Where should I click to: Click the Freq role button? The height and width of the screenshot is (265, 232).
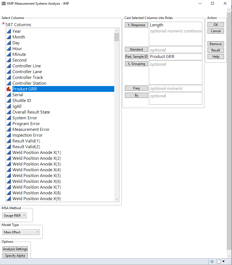tap(137, 88)
